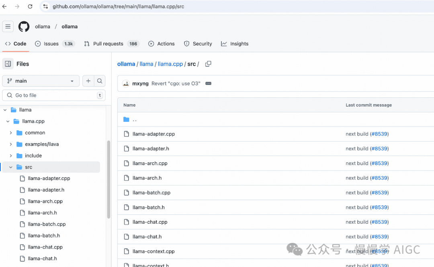434x267 pixels.
Task: Collapse the llama folder chevron in tree
Action: click(x=5, y=110)
